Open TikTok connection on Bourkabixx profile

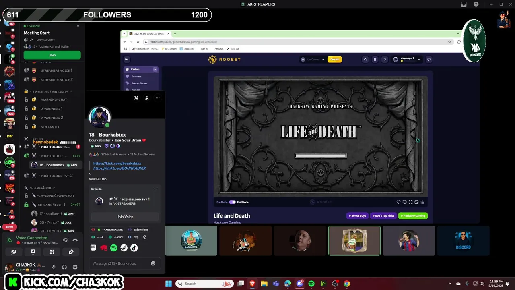pyautogui.click(x=134, y=248)
